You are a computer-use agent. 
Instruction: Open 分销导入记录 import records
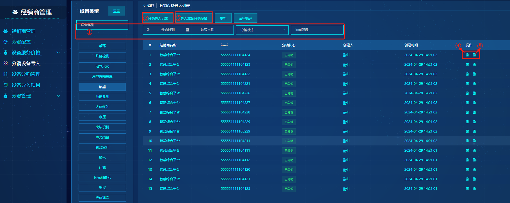coord(158,18)
